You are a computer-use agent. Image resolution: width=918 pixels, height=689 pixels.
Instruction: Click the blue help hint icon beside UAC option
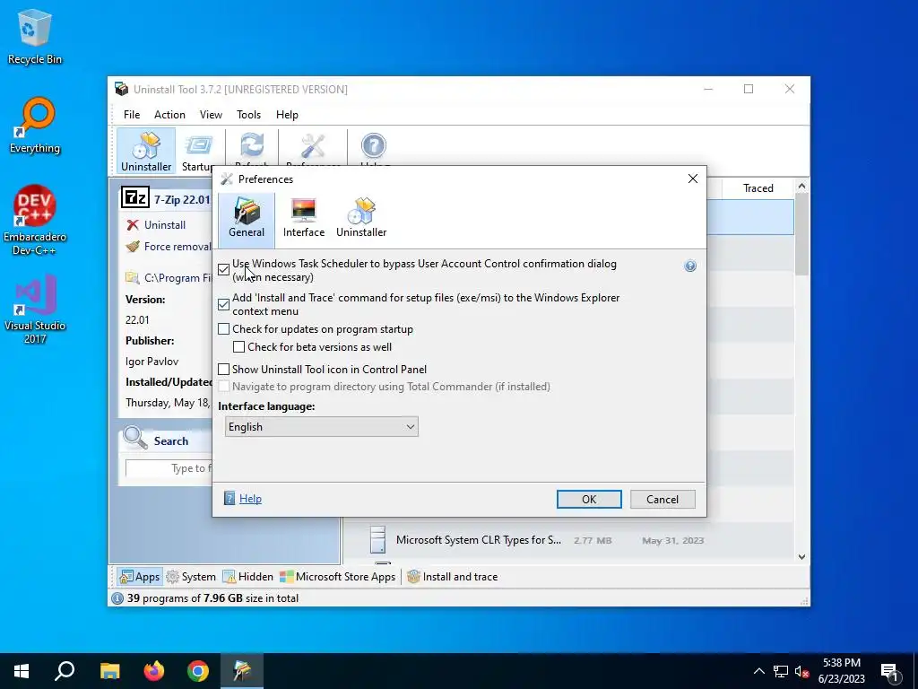pos(690,266)
